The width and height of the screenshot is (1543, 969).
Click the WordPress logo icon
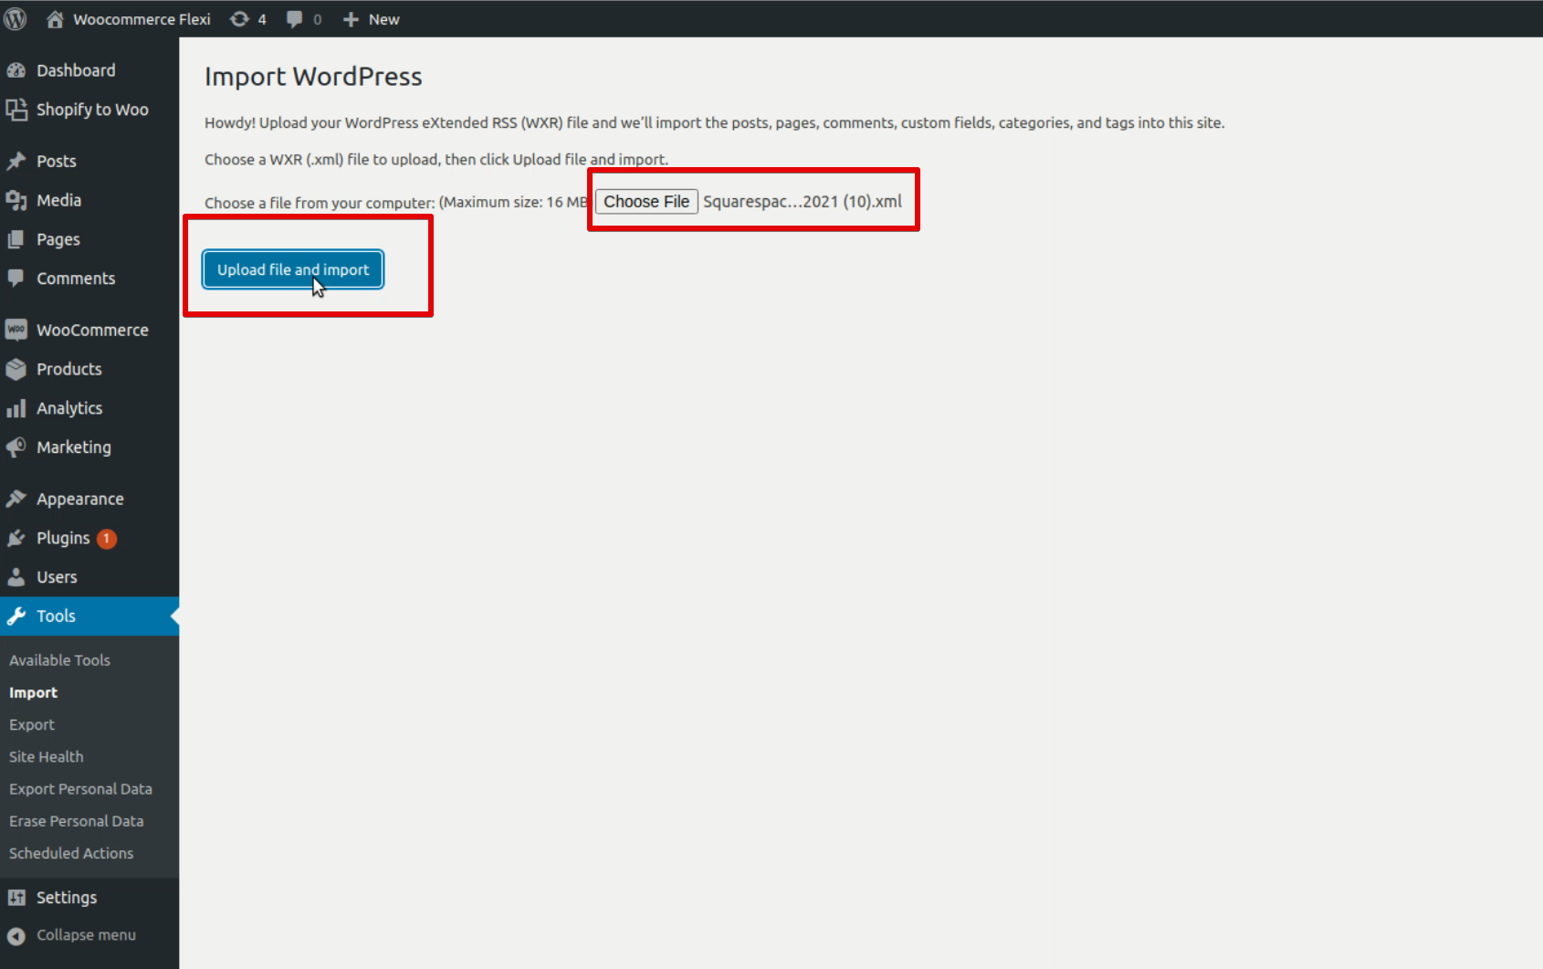click(16, 18)
